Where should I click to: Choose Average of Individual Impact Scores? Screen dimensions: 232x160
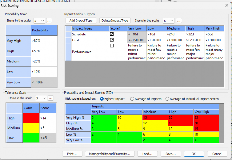tap(167, 99)
